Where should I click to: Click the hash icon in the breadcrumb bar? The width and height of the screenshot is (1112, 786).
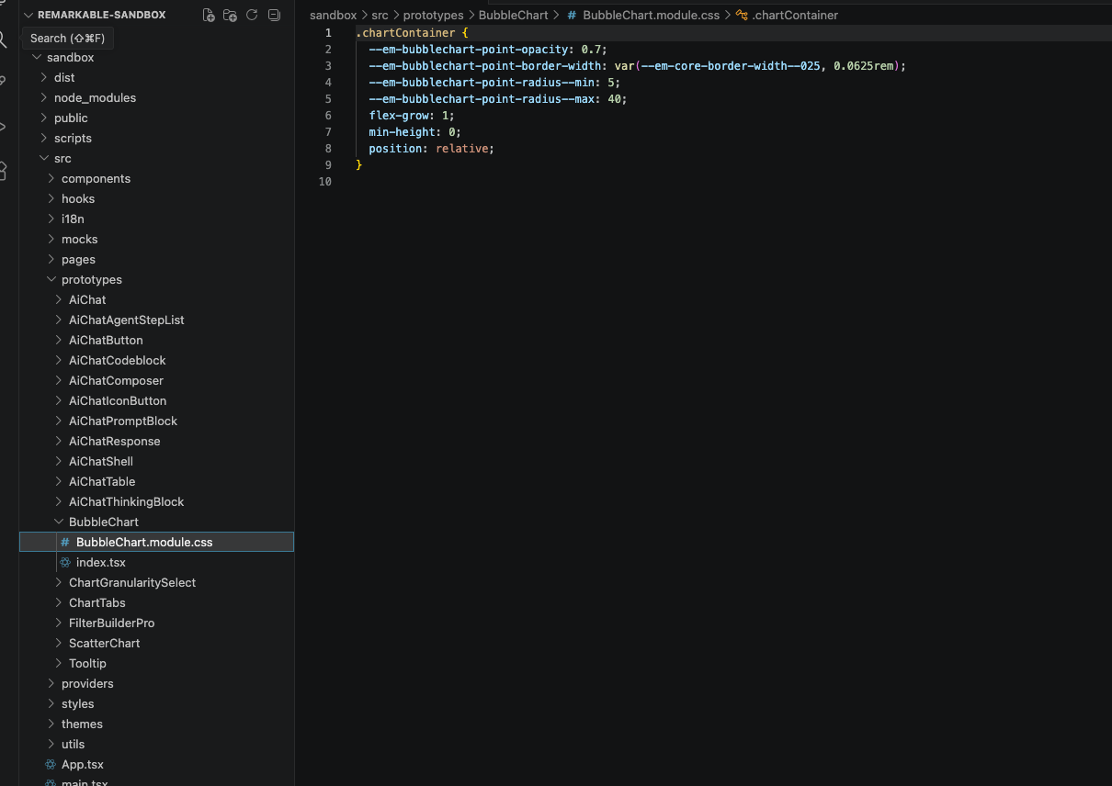tap(572, 15)
